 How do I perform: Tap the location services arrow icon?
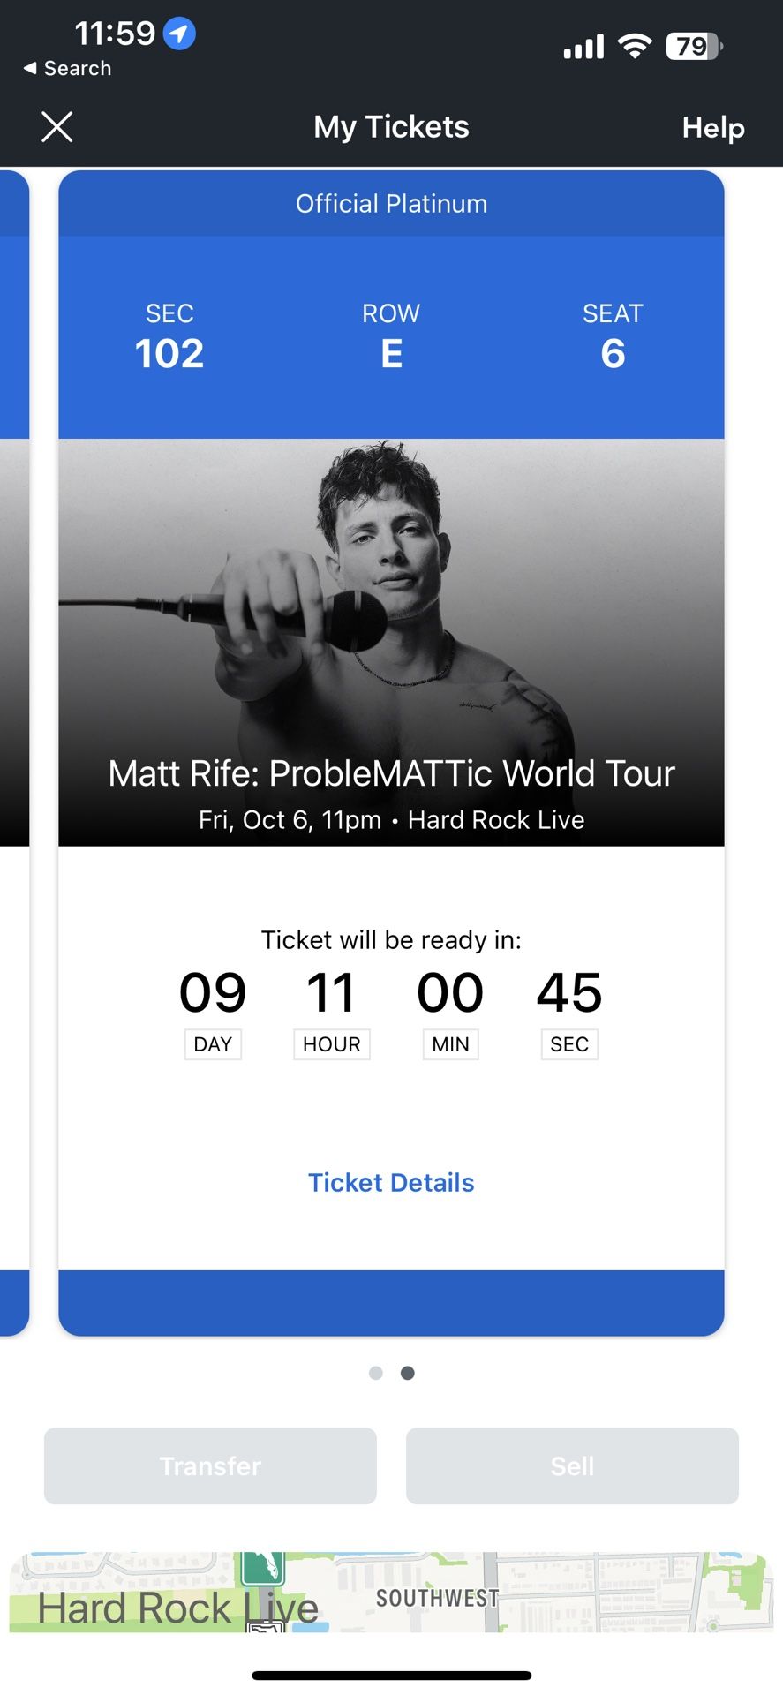click(179, 34)
